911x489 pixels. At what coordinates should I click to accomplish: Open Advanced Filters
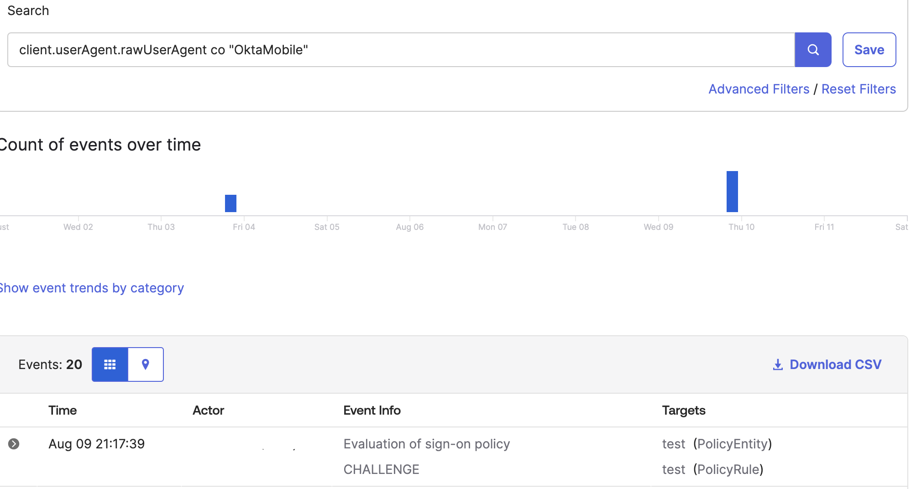pyautogui.click(x=759, y=88)
